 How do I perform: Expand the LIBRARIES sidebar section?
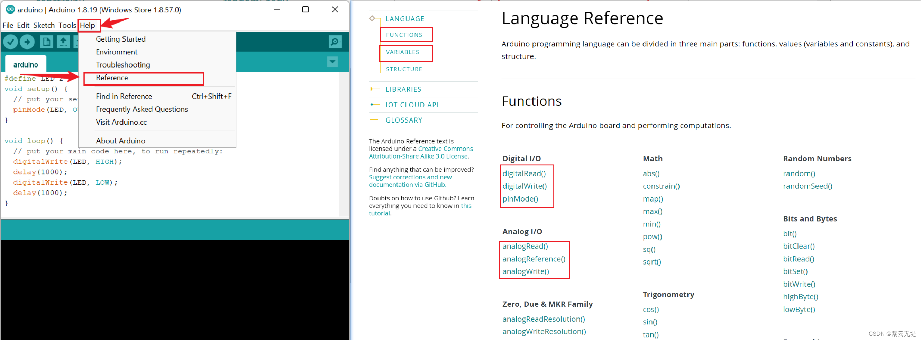[403, 89]
